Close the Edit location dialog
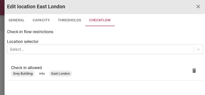This screenshot has height=95, width=205. (198, 7)
